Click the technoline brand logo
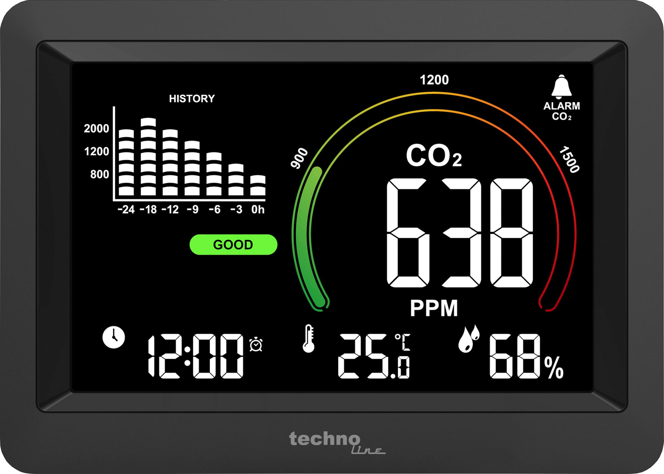 point(337,443)
